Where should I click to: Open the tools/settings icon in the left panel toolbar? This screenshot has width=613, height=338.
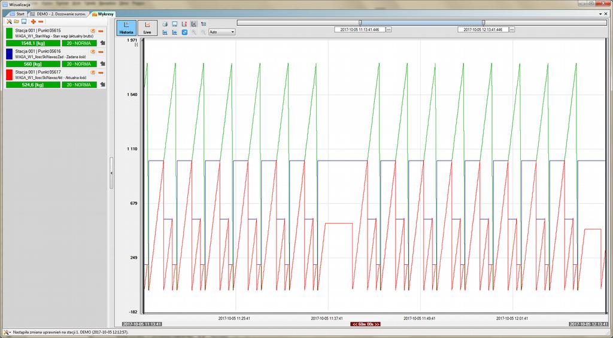pos(9,22)
